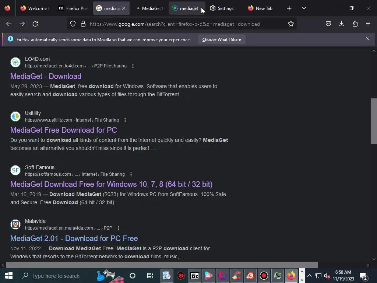Go back to the previous page
The height and width of the screenshot is (283, 377).
[9, 24]
